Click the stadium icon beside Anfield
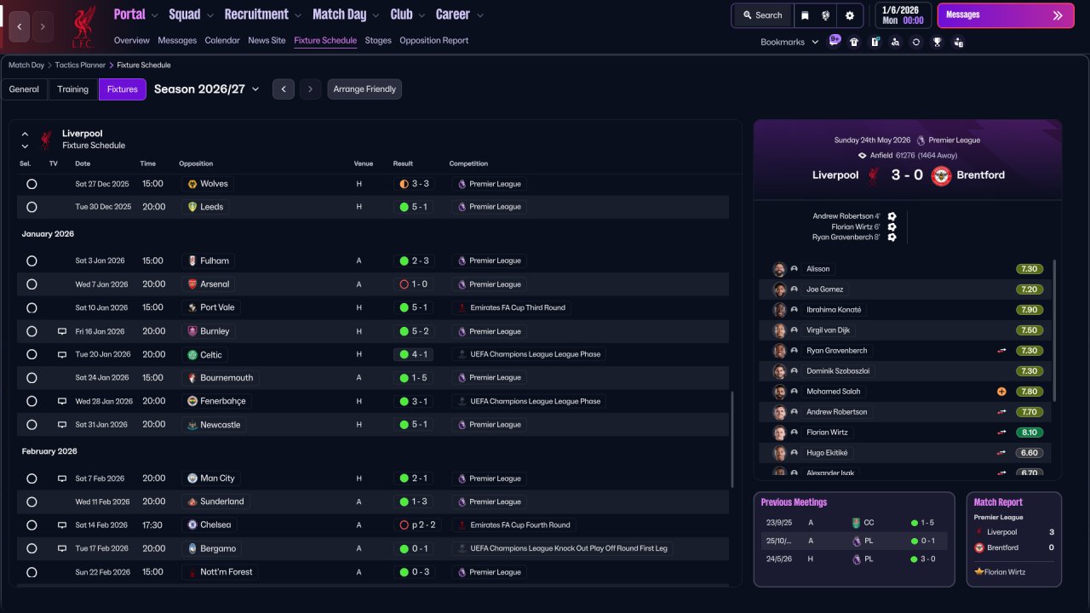This screenshot has height=613, width=1090. (x=862, y=156)
